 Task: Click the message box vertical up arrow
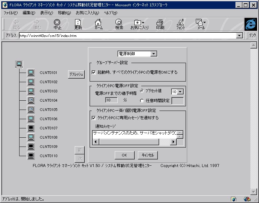(x=180, y=133)
